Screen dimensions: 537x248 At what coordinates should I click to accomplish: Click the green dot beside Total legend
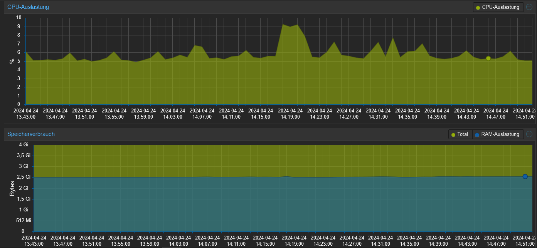(x=453, y=135)
